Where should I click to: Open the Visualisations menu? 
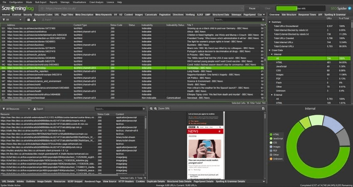pos(79,2)
